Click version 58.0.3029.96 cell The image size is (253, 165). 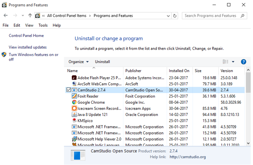pos(231,103)
